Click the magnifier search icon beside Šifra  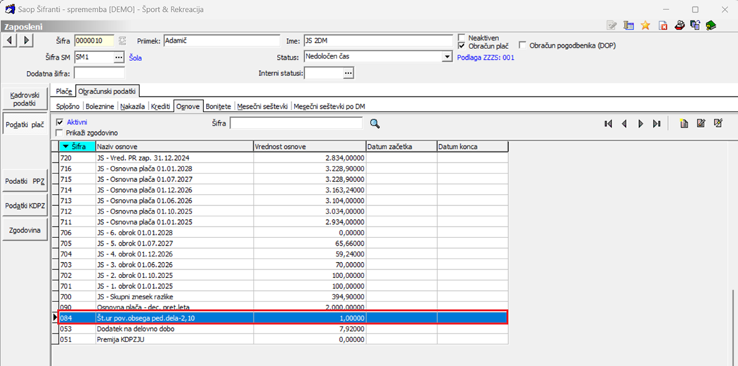pos(375,124)
